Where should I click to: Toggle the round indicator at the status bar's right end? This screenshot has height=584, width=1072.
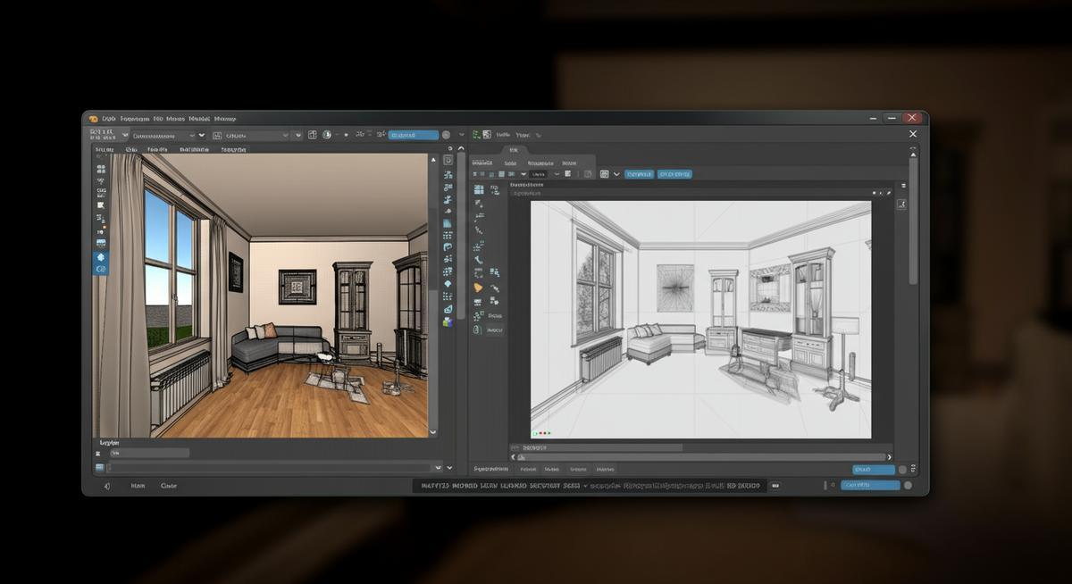pyautogui.click(x=908, y=486)
